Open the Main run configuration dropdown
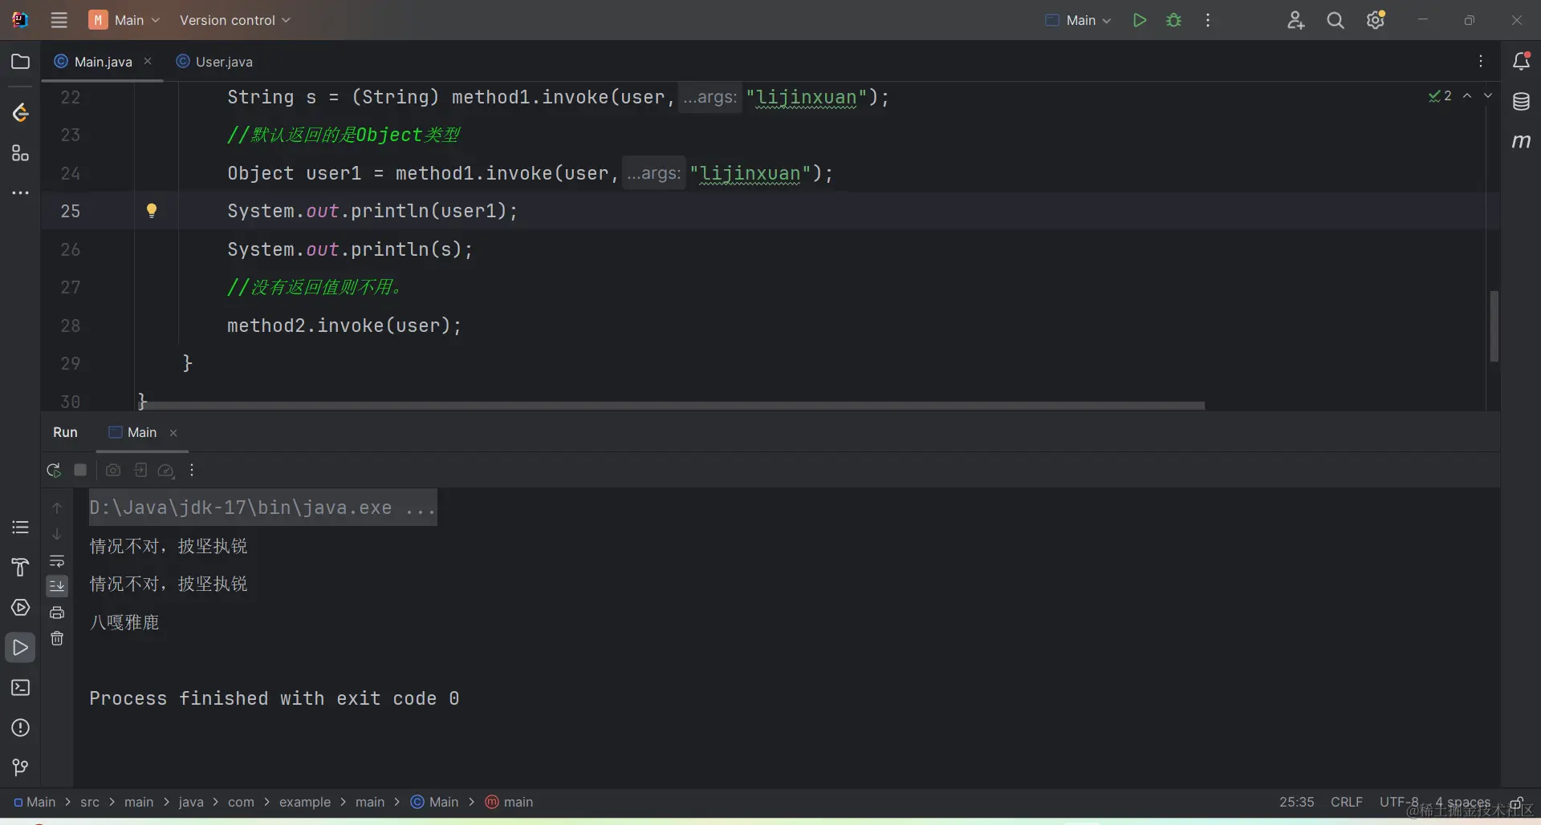 (x=1078, y=20)
